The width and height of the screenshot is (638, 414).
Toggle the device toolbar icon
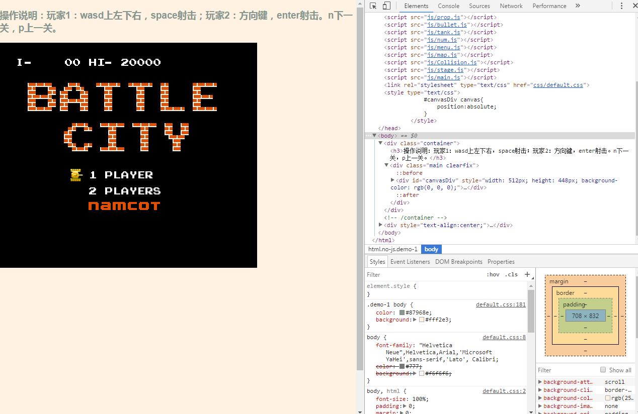click(386, 6)
